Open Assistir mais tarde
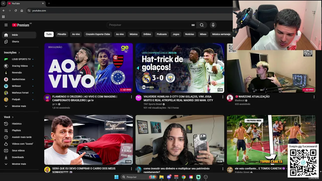Image resolution: width=322 pixels, height=181 pixels. (19, 137)
